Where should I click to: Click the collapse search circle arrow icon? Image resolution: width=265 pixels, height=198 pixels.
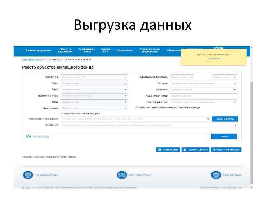click(28, 136)
